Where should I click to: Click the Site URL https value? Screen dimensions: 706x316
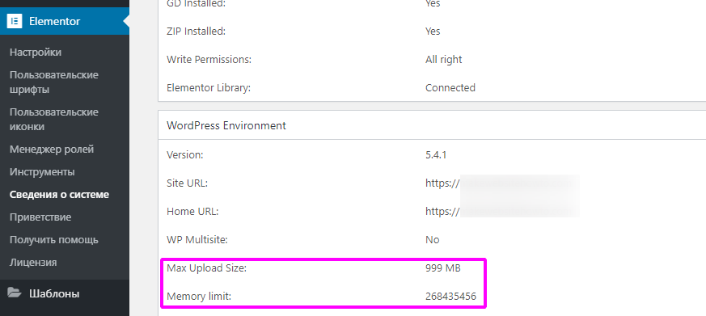(501, 183)
